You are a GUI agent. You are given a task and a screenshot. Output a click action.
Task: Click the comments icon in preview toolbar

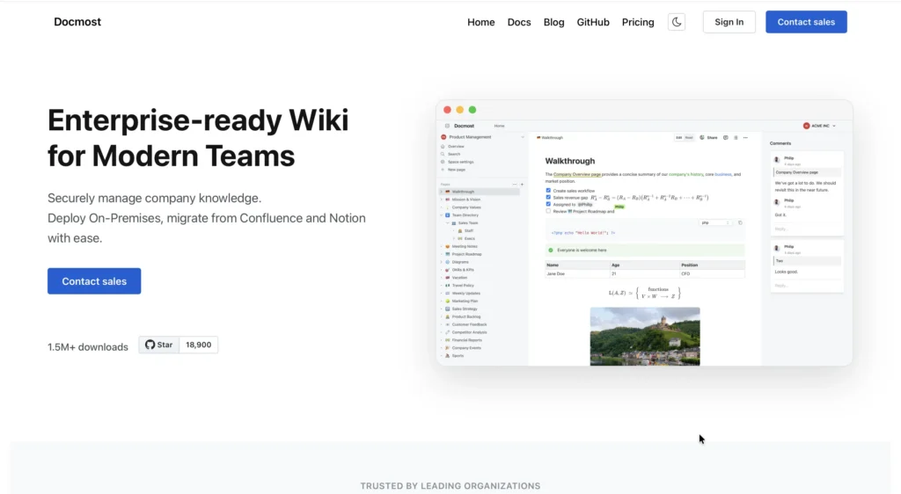726,138
